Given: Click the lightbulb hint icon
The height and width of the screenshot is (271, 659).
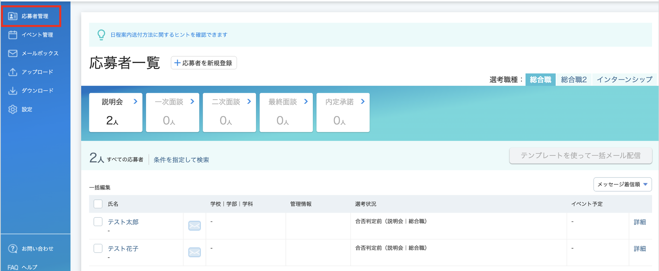Looking at the screenshot, I should [101, 35].
